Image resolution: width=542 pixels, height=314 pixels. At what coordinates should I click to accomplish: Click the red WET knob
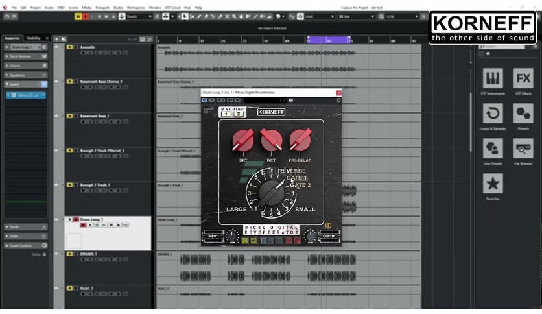272,140
